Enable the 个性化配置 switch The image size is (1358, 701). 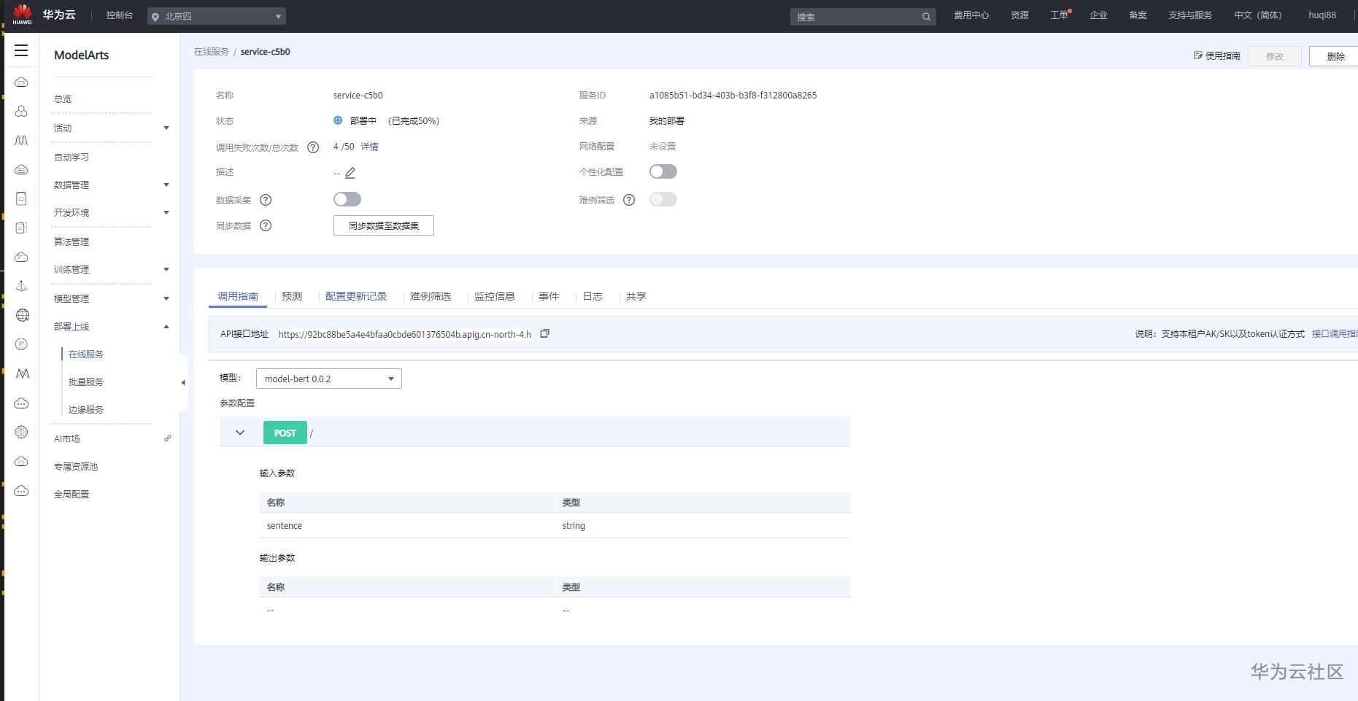point(663,171)
